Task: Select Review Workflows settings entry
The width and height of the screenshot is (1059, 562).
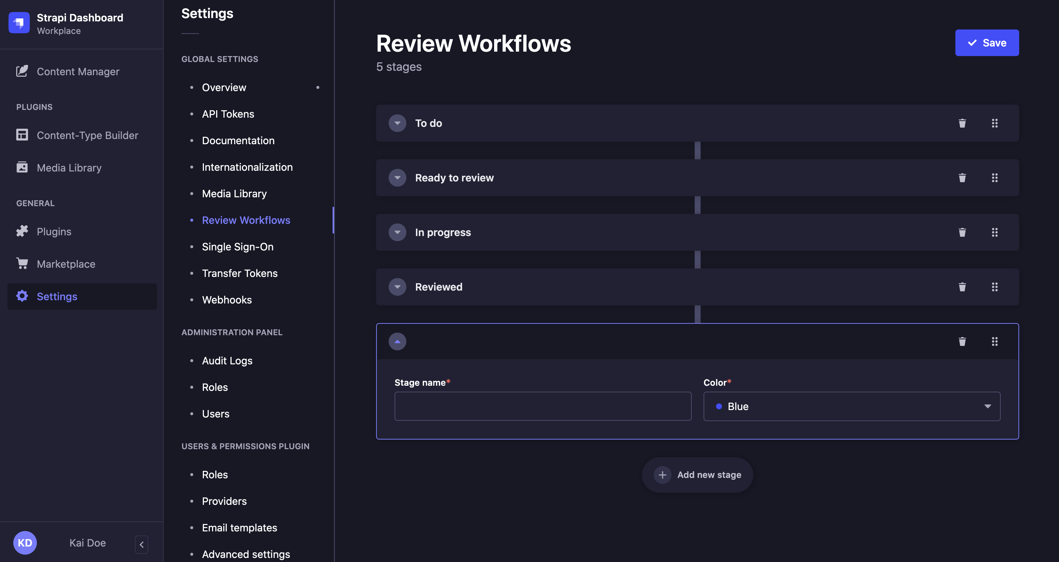Action: (246, 220)
